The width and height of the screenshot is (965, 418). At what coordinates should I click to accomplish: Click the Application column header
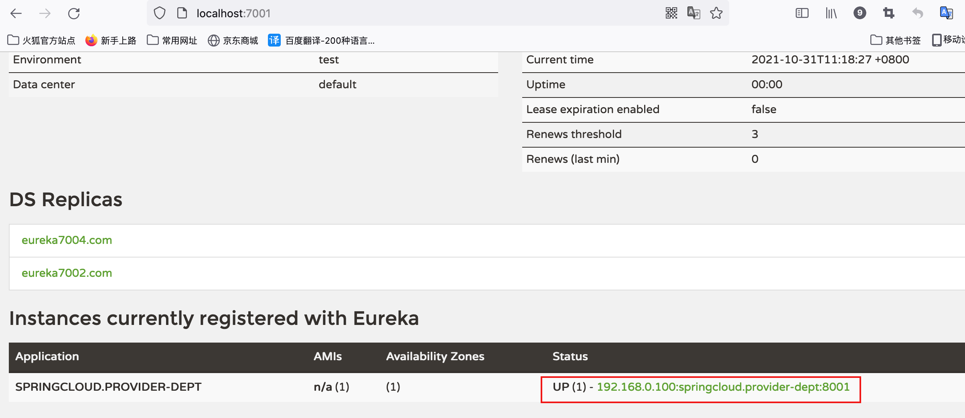coord(47,357)
